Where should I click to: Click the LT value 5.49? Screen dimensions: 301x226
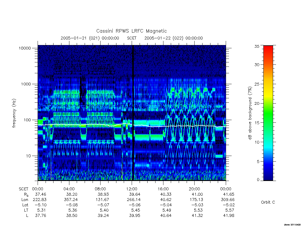point(167,210)
